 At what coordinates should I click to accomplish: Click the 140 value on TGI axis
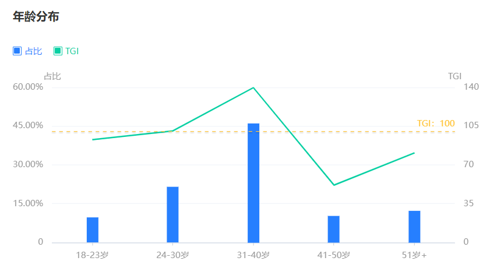point(471,87)
